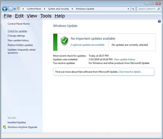Open the address bar history dropdown
Viewport: 163px width, 139px height.
tap(128, 9)
